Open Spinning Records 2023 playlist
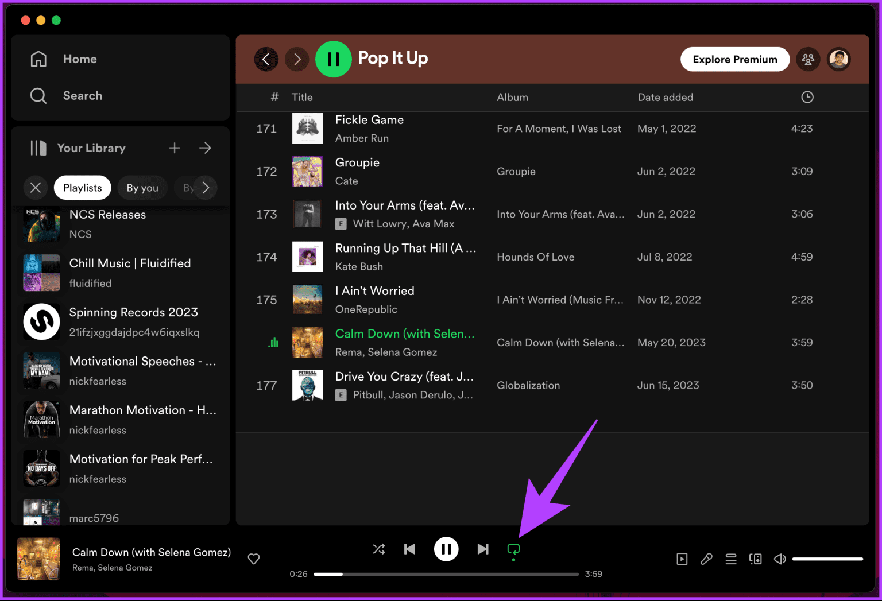The image size is (882, 601). (x=121, y=322)
